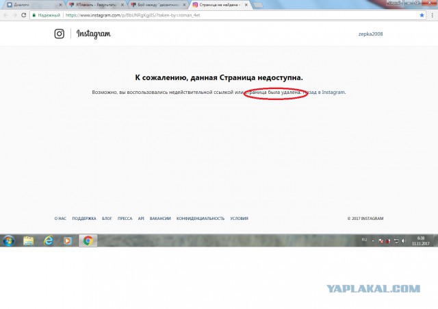Open the Instagram wordmark home link
The image size is (438, 309).
[x=94, y=34]
